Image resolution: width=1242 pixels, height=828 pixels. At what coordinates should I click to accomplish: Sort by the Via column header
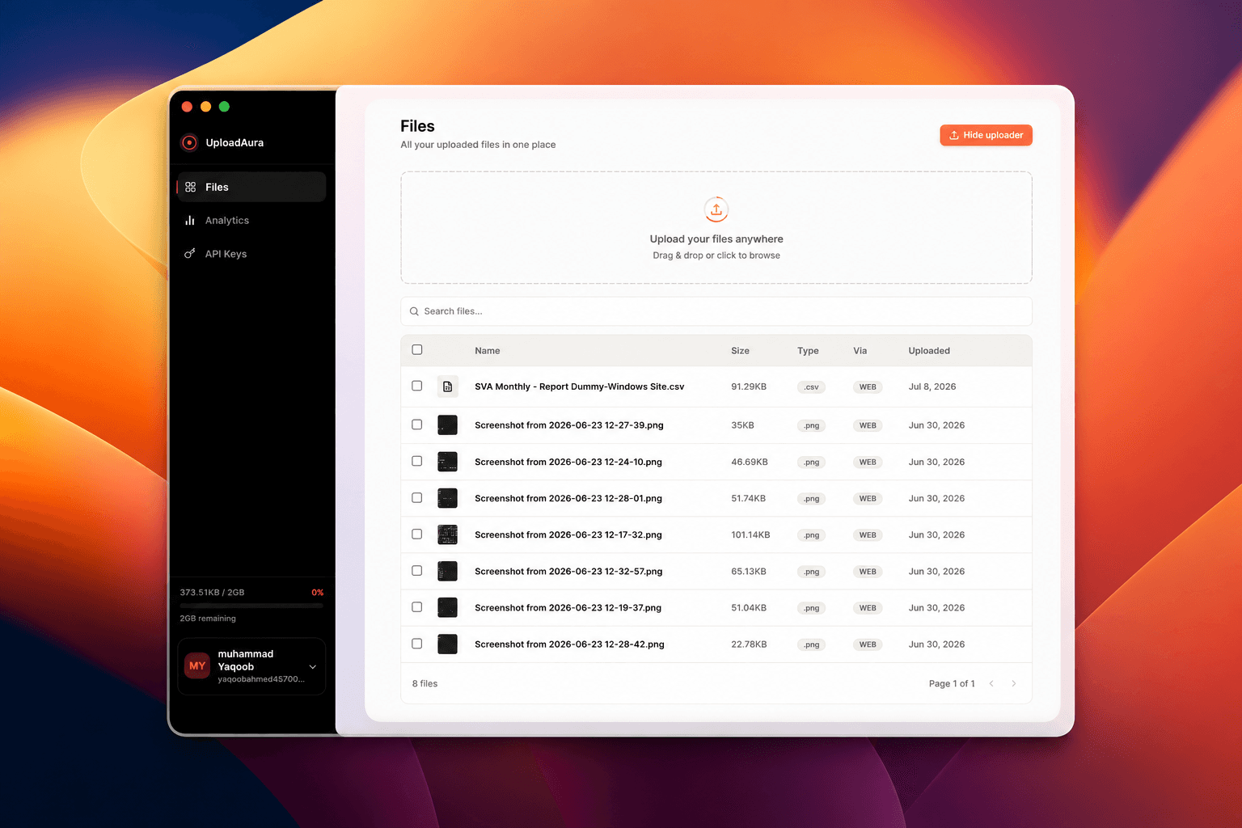point(860,351)
